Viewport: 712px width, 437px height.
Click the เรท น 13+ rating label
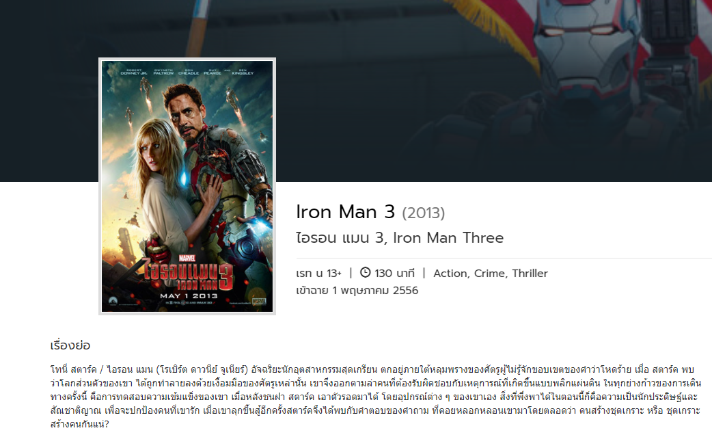(x=319, y=274)
